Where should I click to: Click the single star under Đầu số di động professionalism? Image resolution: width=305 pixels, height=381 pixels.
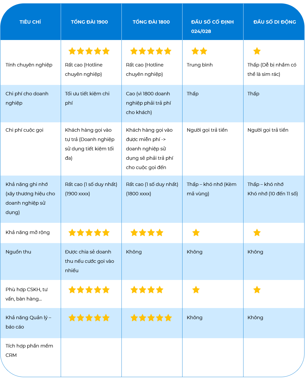(257, 51)
